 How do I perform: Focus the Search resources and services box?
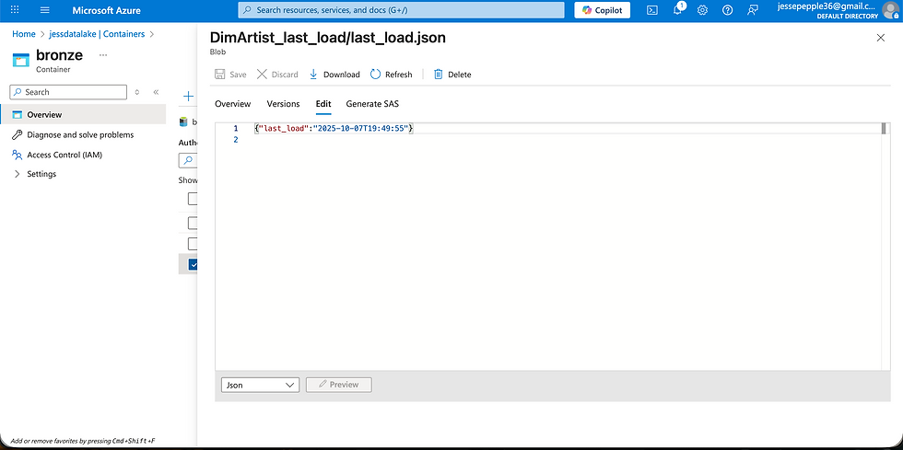(402, 10)
